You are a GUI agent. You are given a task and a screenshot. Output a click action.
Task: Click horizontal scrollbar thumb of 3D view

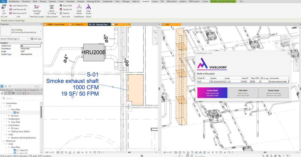click(x=265, y=152)
